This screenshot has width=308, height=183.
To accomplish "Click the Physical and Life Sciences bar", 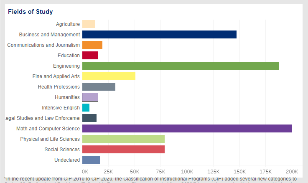I will click(x=123, y=139).
